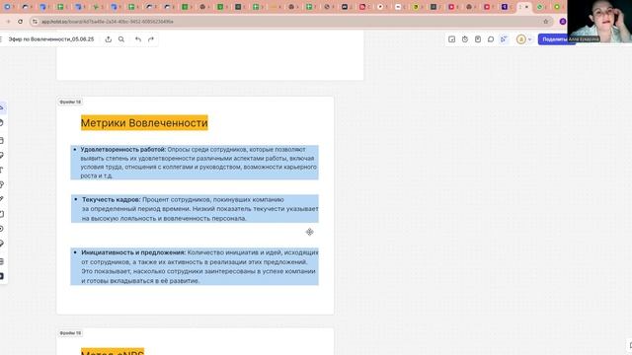The image size is (632, 355).
Task: Open the notes clipboard icon
Action: [x=478, y=39]
